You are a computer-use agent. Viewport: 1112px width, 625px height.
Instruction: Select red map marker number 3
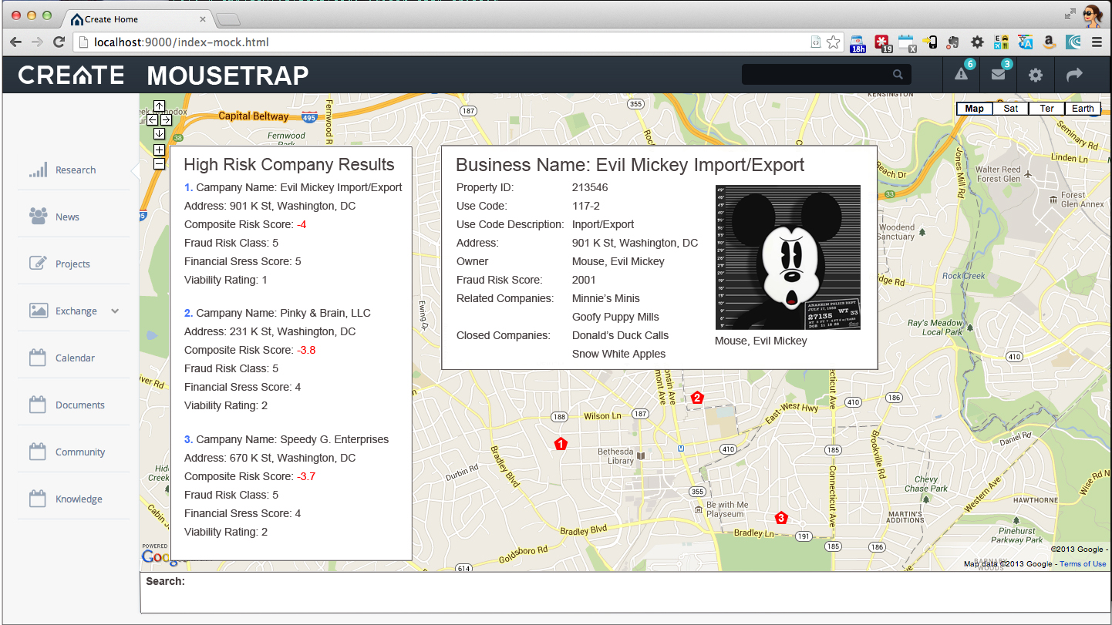point(780,518)
